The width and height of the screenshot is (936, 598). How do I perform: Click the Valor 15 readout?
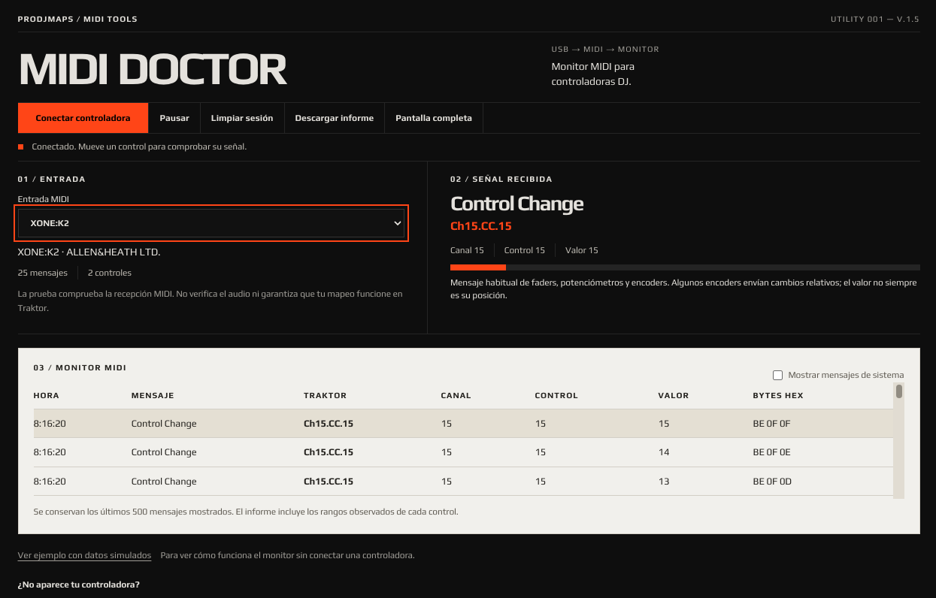pyautogui.click(x=582, y=250)
